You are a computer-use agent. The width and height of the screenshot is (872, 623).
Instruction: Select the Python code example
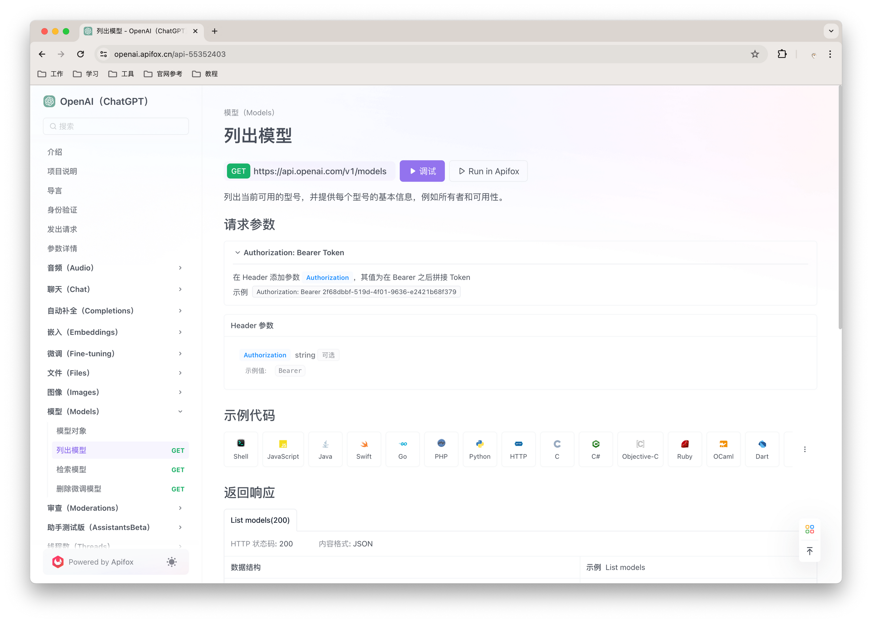coord(479,449)
